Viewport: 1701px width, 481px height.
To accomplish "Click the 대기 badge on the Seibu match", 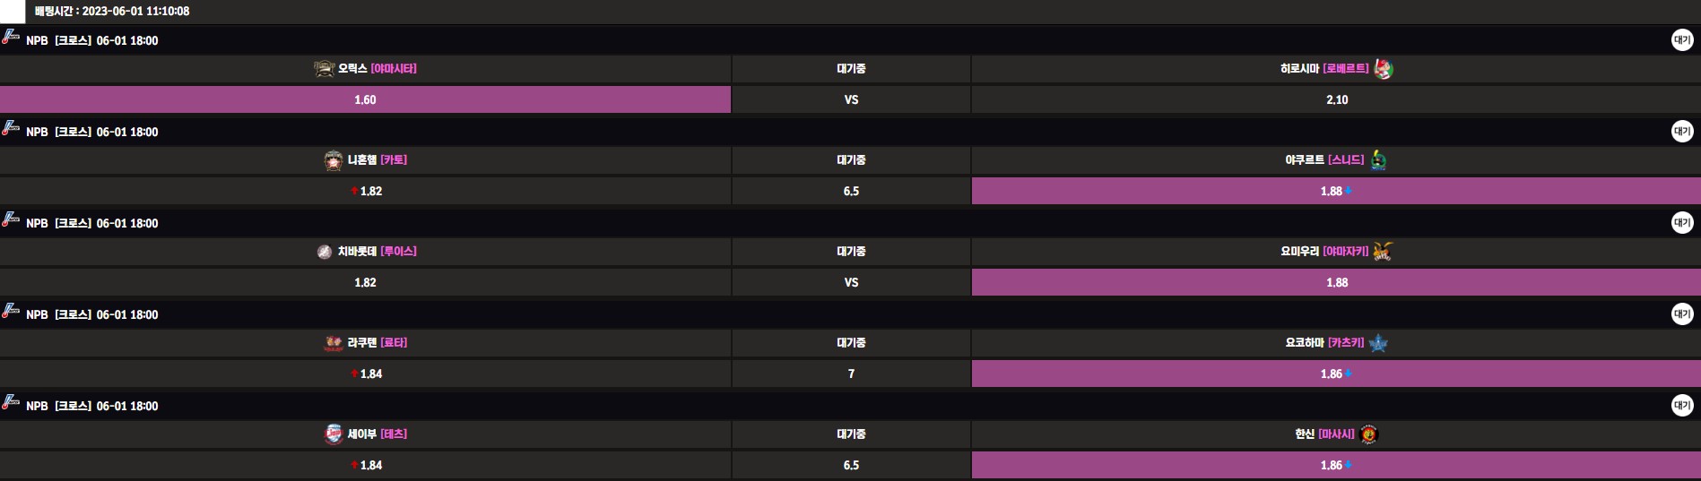I will pyautogui.click(x=1682, y=406).
